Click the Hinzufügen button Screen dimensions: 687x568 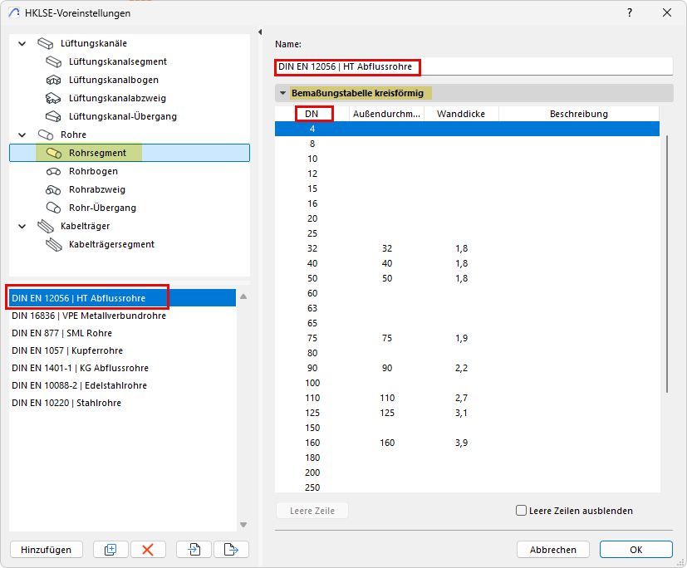(x=46, y=549)
